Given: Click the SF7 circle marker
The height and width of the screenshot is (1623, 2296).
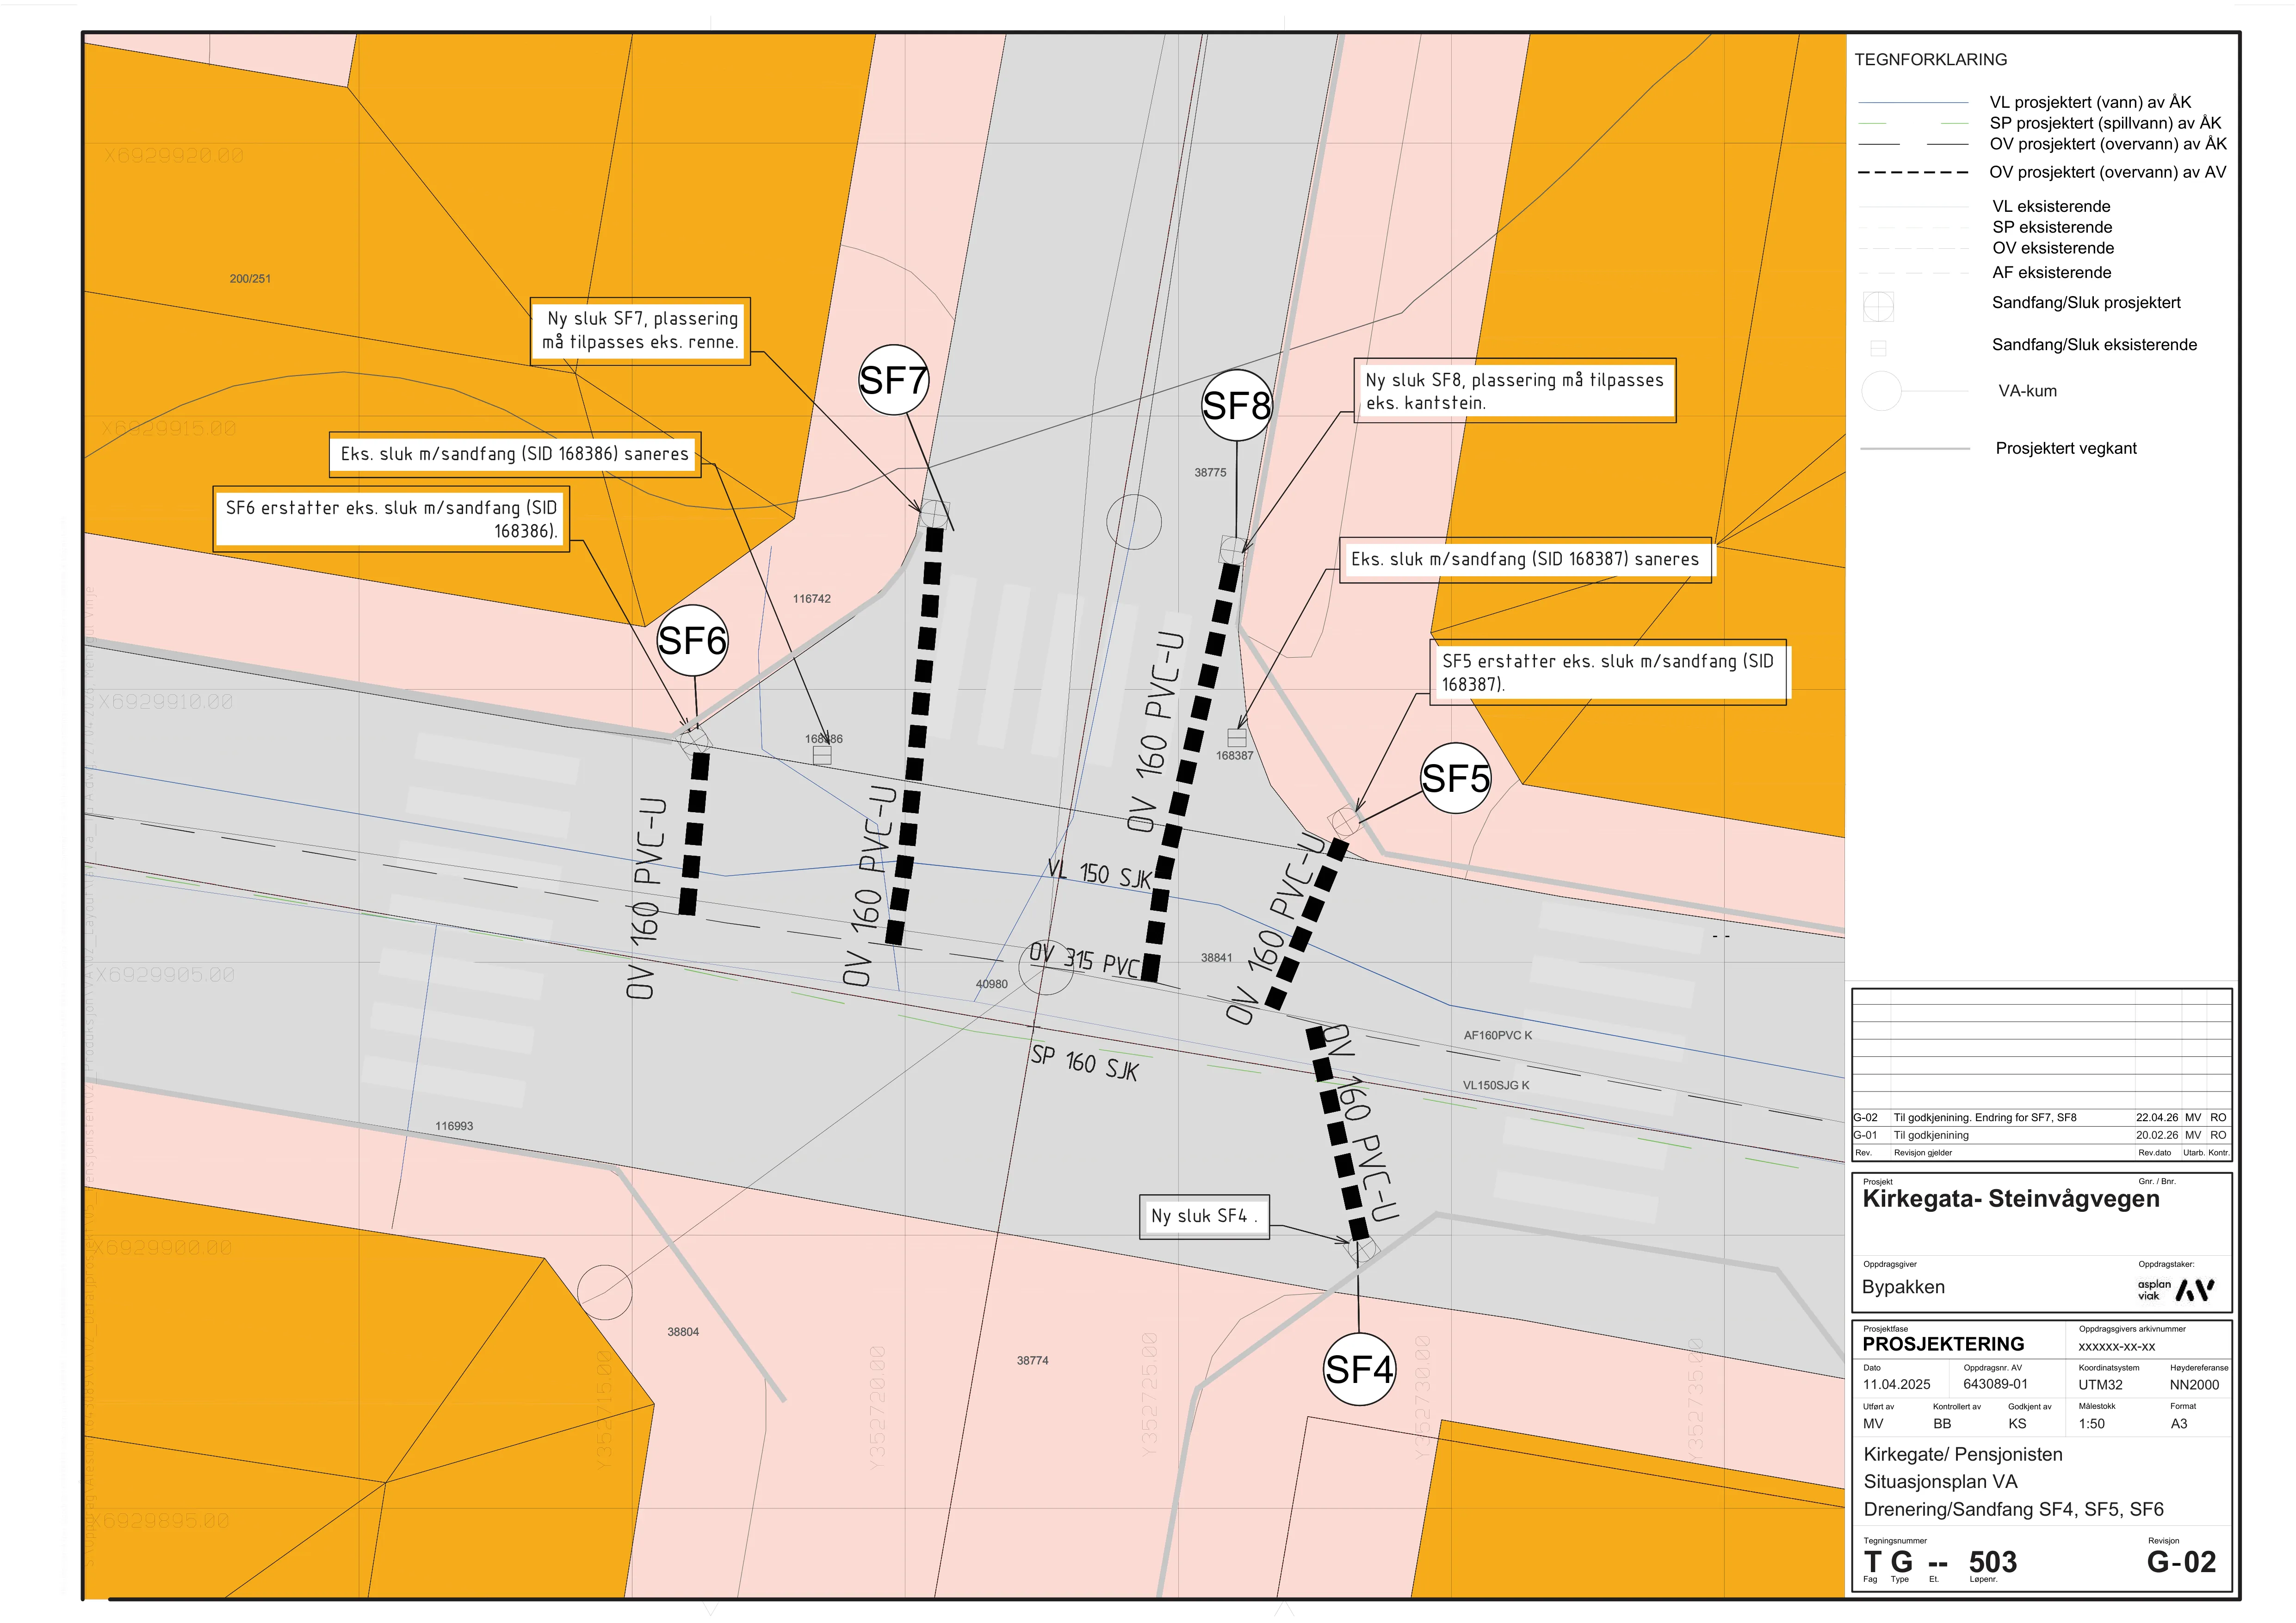Looking at the screenshot, I should (x=894, y=381).
